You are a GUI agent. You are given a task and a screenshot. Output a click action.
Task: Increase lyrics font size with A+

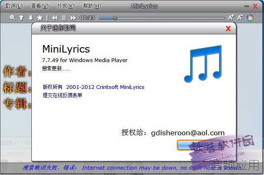(x=231, y=17)
